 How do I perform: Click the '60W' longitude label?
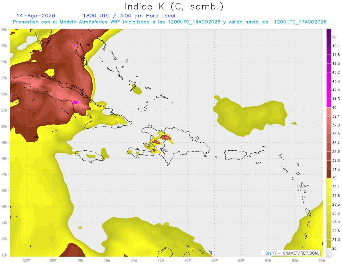(x=322, y=260)
